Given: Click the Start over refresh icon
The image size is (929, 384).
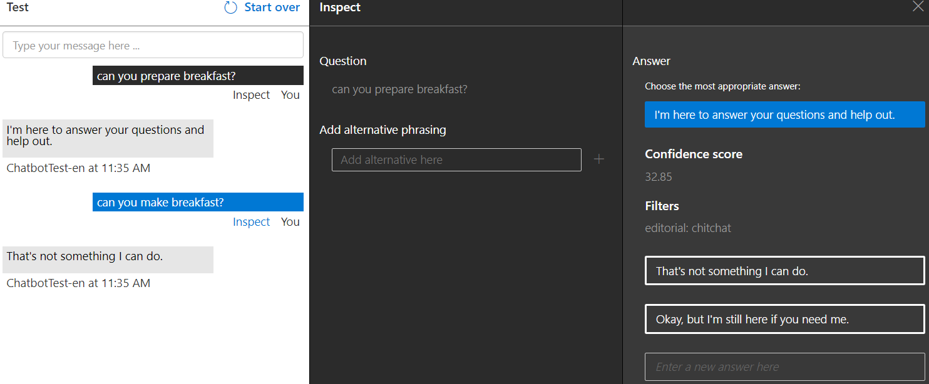Looking at the screenshot, I should click(231, 8).
